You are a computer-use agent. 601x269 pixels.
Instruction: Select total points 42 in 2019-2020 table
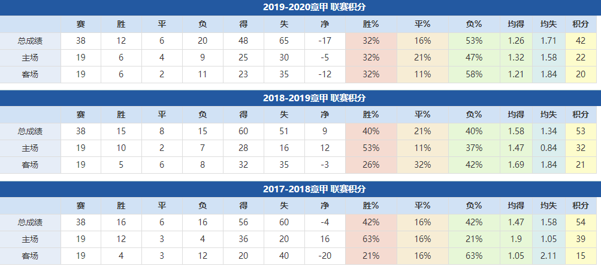click(580, 41)
